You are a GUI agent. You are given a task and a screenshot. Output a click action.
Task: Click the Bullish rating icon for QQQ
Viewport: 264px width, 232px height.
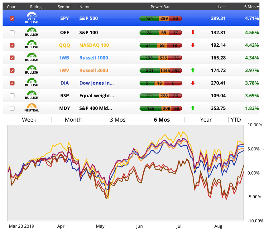coord(32,45)
